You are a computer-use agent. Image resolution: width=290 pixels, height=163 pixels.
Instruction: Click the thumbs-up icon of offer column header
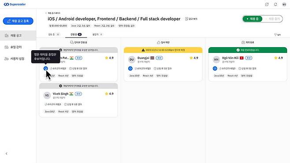(x=159, y=42)
